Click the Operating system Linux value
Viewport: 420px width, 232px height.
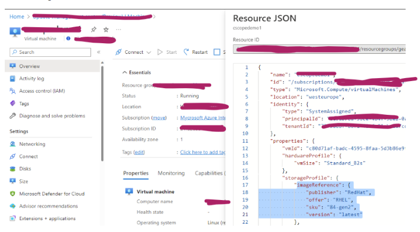(x=217, y=223)
